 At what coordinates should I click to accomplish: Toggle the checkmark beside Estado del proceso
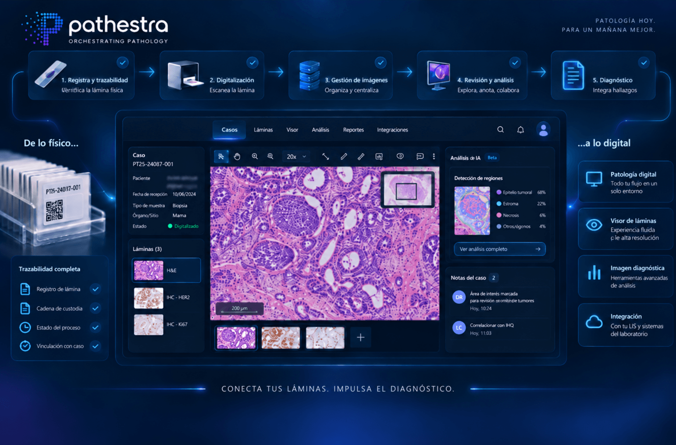tap(95, 327)
